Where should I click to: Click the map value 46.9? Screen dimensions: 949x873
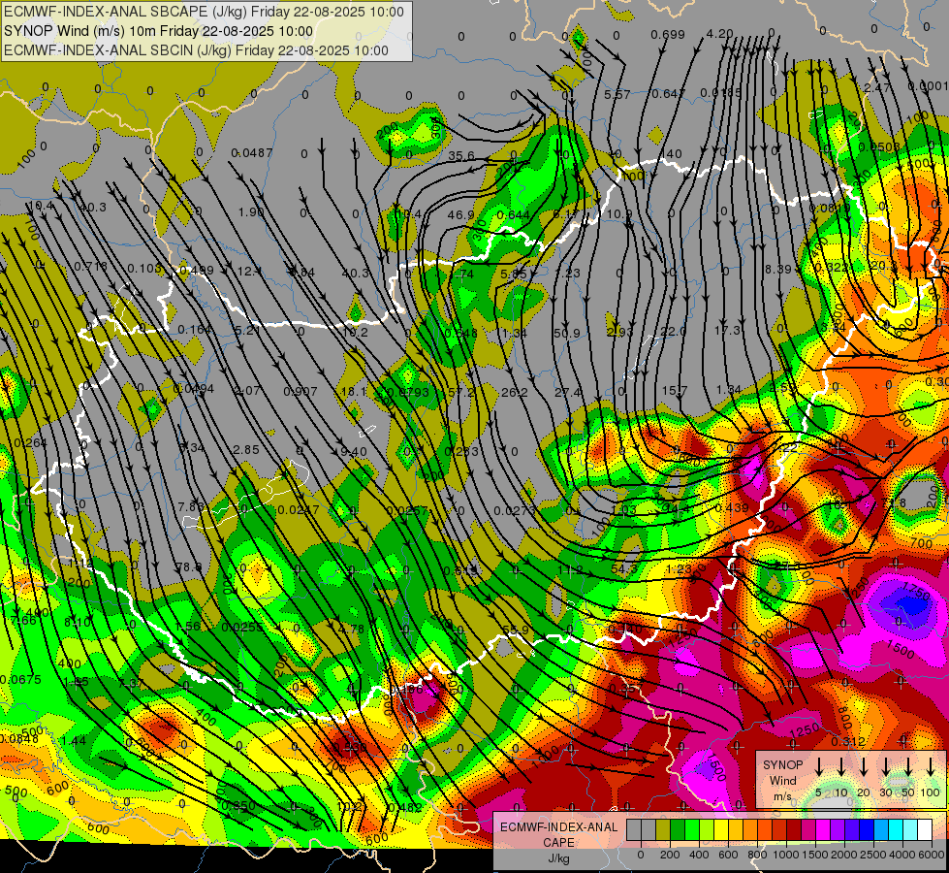point(460,214)
